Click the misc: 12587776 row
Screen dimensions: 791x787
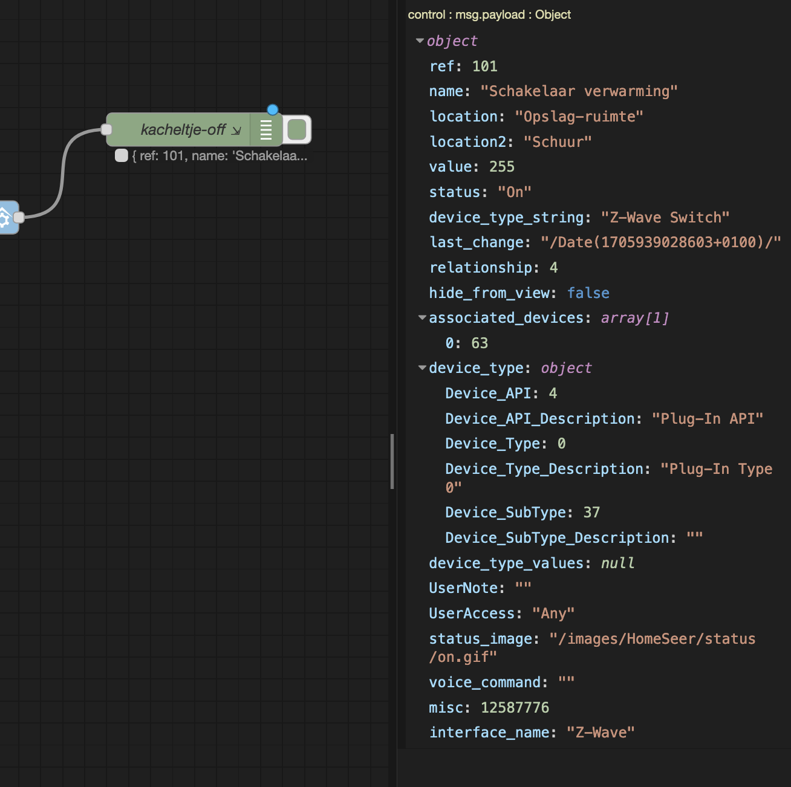(489, 708)
